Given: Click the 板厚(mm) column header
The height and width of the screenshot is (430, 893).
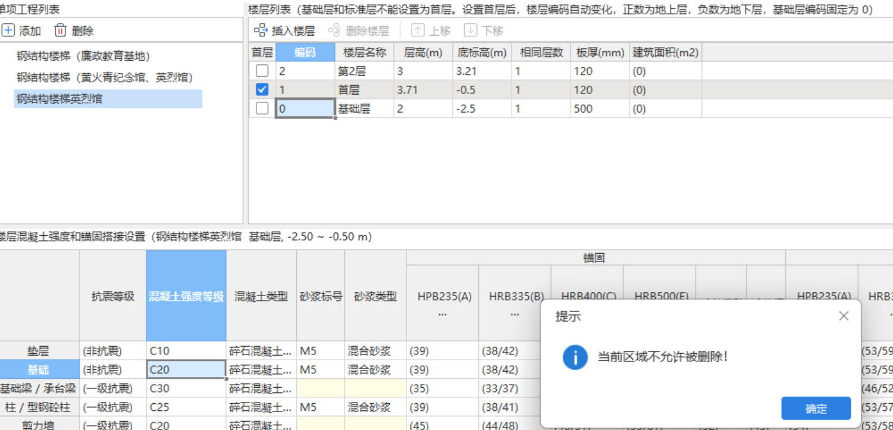Looking at the screenshot, I should (600, 52).
